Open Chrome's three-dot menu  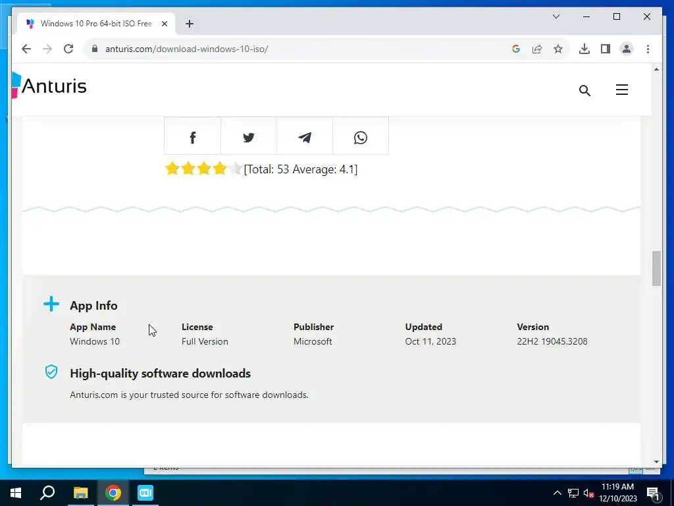[x=648, y=49]
